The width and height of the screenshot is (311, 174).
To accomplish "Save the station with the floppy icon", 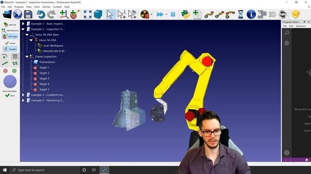I will (28, 14).
